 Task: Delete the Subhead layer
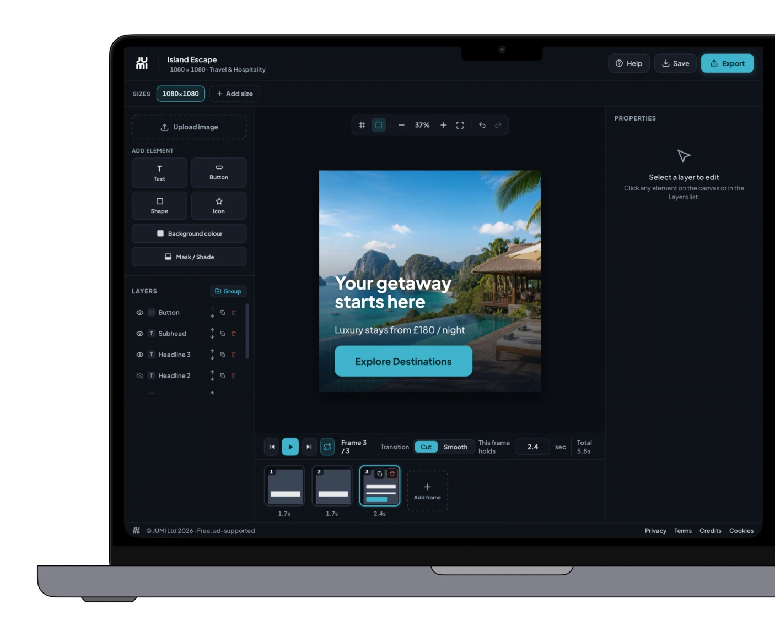[234, 334]
